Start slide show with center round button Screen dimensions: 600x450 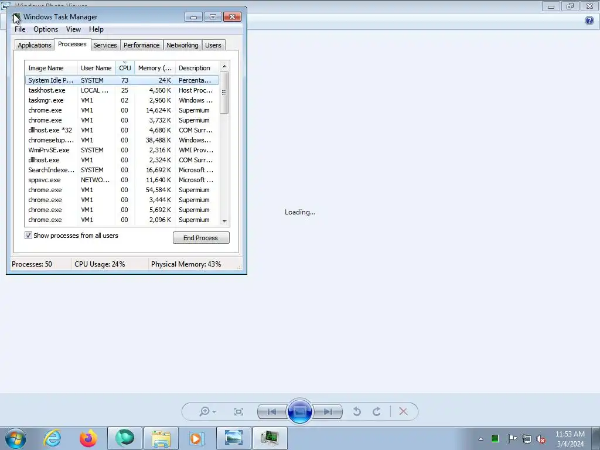click(299, 411)
